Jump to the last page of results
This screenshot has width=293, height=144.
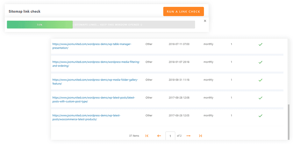pyautogui.click(x=200, y=136)
